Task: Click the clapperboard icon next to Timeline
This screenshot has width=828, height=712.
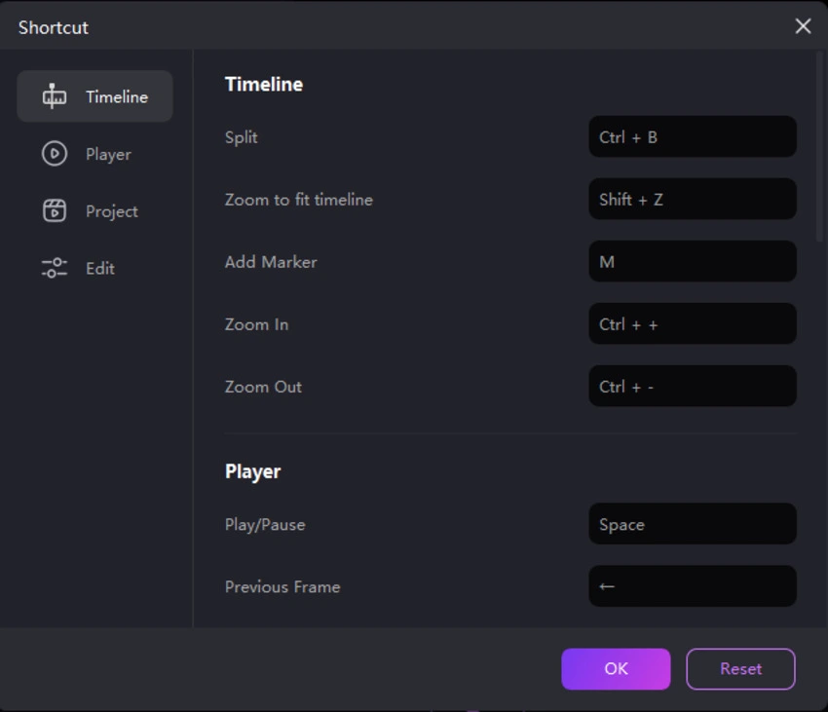Action: pyautogui.click(x=55, y=96)
